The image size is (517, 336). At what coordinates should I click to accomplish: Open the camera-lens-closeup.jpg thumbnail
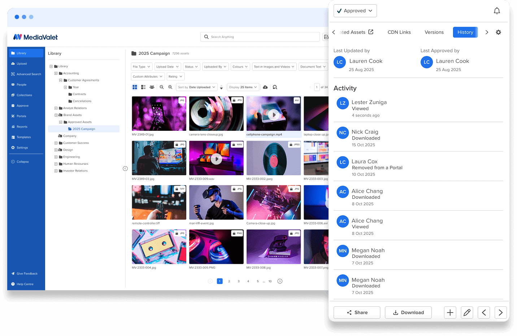tap(216, 113)
